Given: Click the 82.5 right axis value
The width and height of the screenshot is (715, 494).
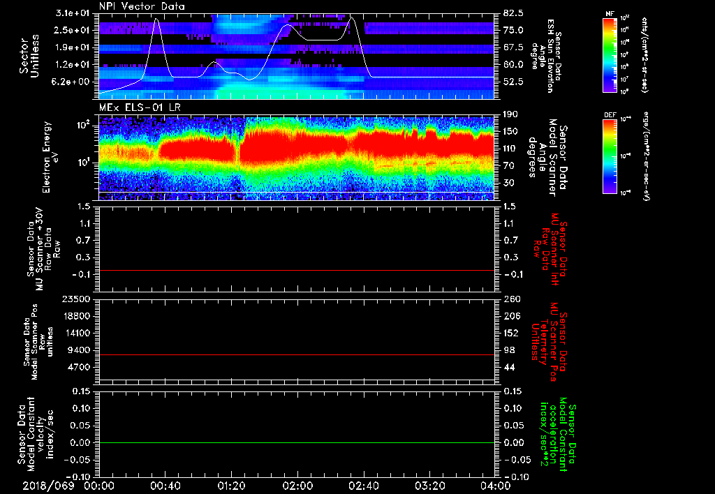Looking at the screenshot, I should (x=513, y=13).
